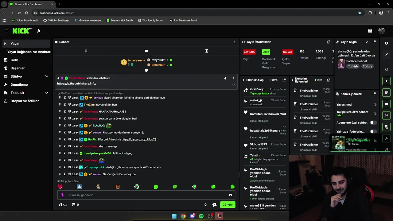
Task: Open Sohbet panel three-dot options
Action: click(x=235, y=42)
